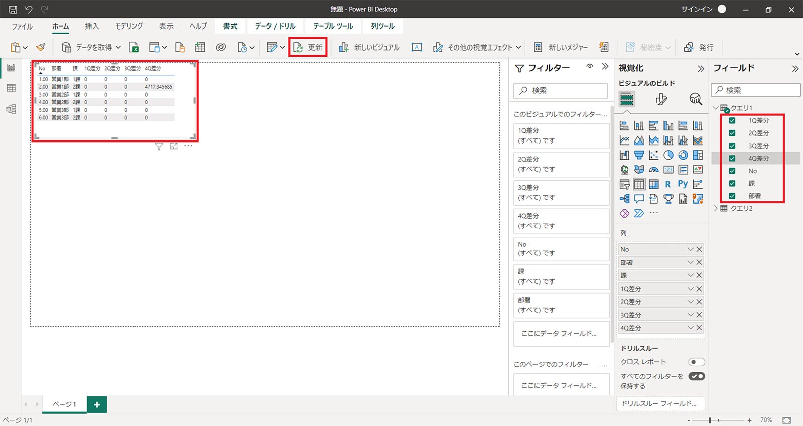Select the Gauge visual

click(653, 170)
